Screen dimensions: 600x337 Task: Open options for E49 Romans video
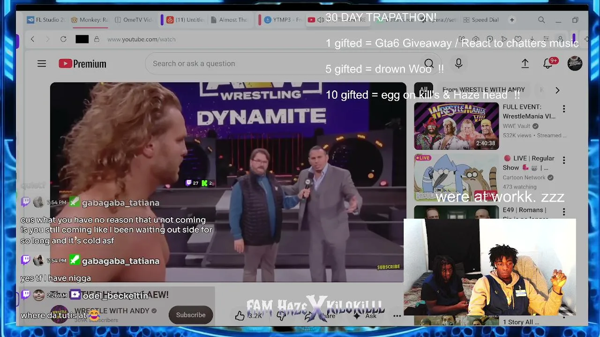click(x=564, y=212)
